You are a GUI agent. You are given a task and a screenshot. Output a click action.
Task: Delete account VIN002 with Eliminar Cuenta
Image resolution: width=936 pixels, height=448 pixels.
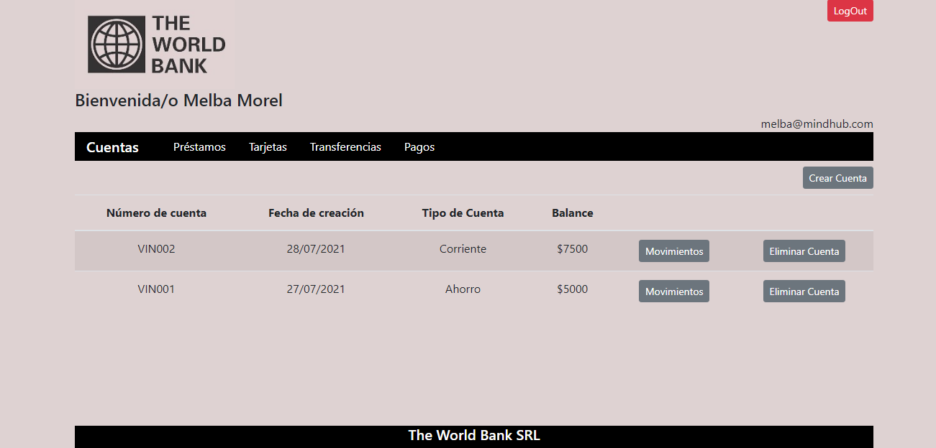click(804, 251)
